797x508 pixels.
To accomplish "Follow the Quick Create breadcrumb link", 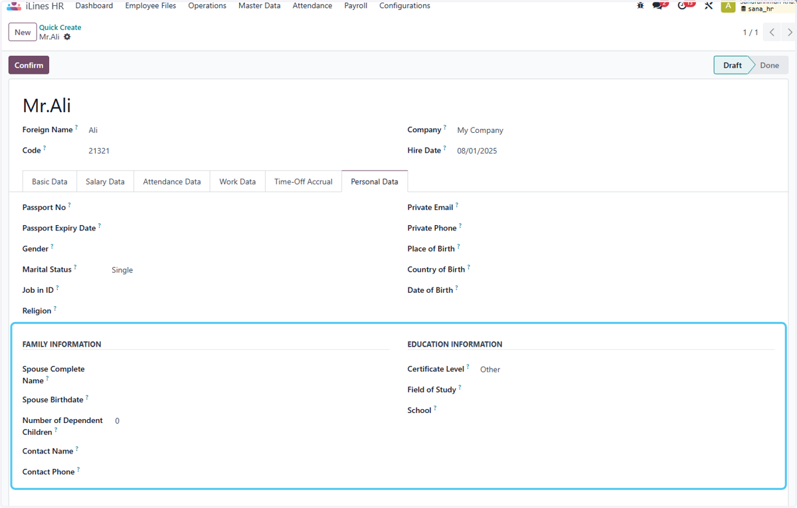I will point(60,27).
